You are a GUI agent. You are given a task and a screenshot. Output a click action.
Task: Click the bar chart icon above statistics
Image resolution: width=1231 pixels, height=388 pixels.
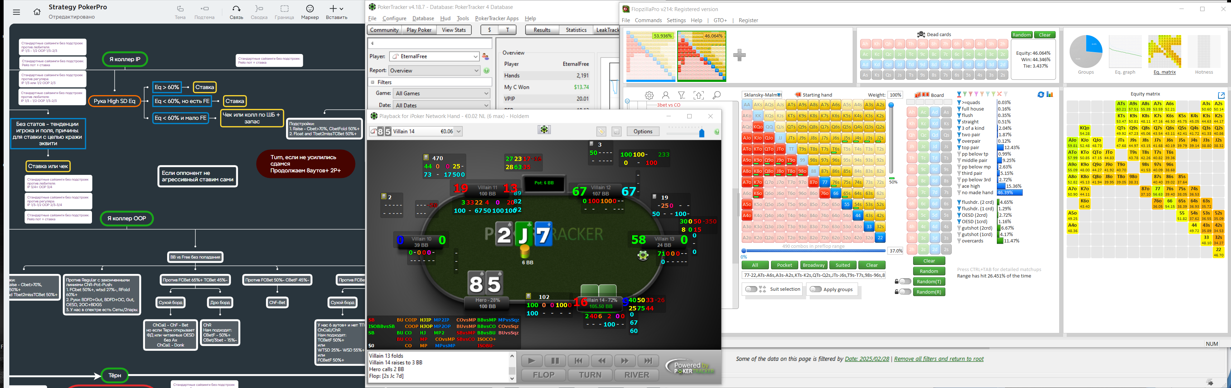click(x=1050, y=94)
